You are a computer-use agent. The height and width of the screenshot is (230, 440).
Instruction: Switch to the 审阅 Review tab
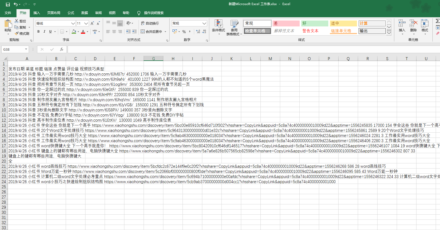pos(98,13)
